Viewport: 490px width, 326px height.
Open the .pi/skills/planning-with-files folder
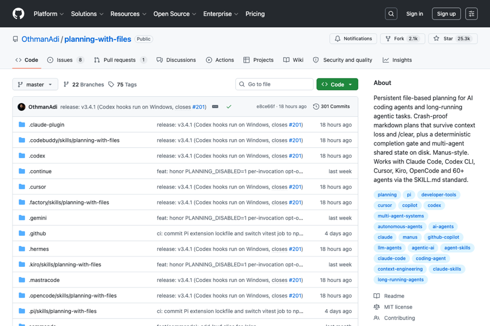63,311
